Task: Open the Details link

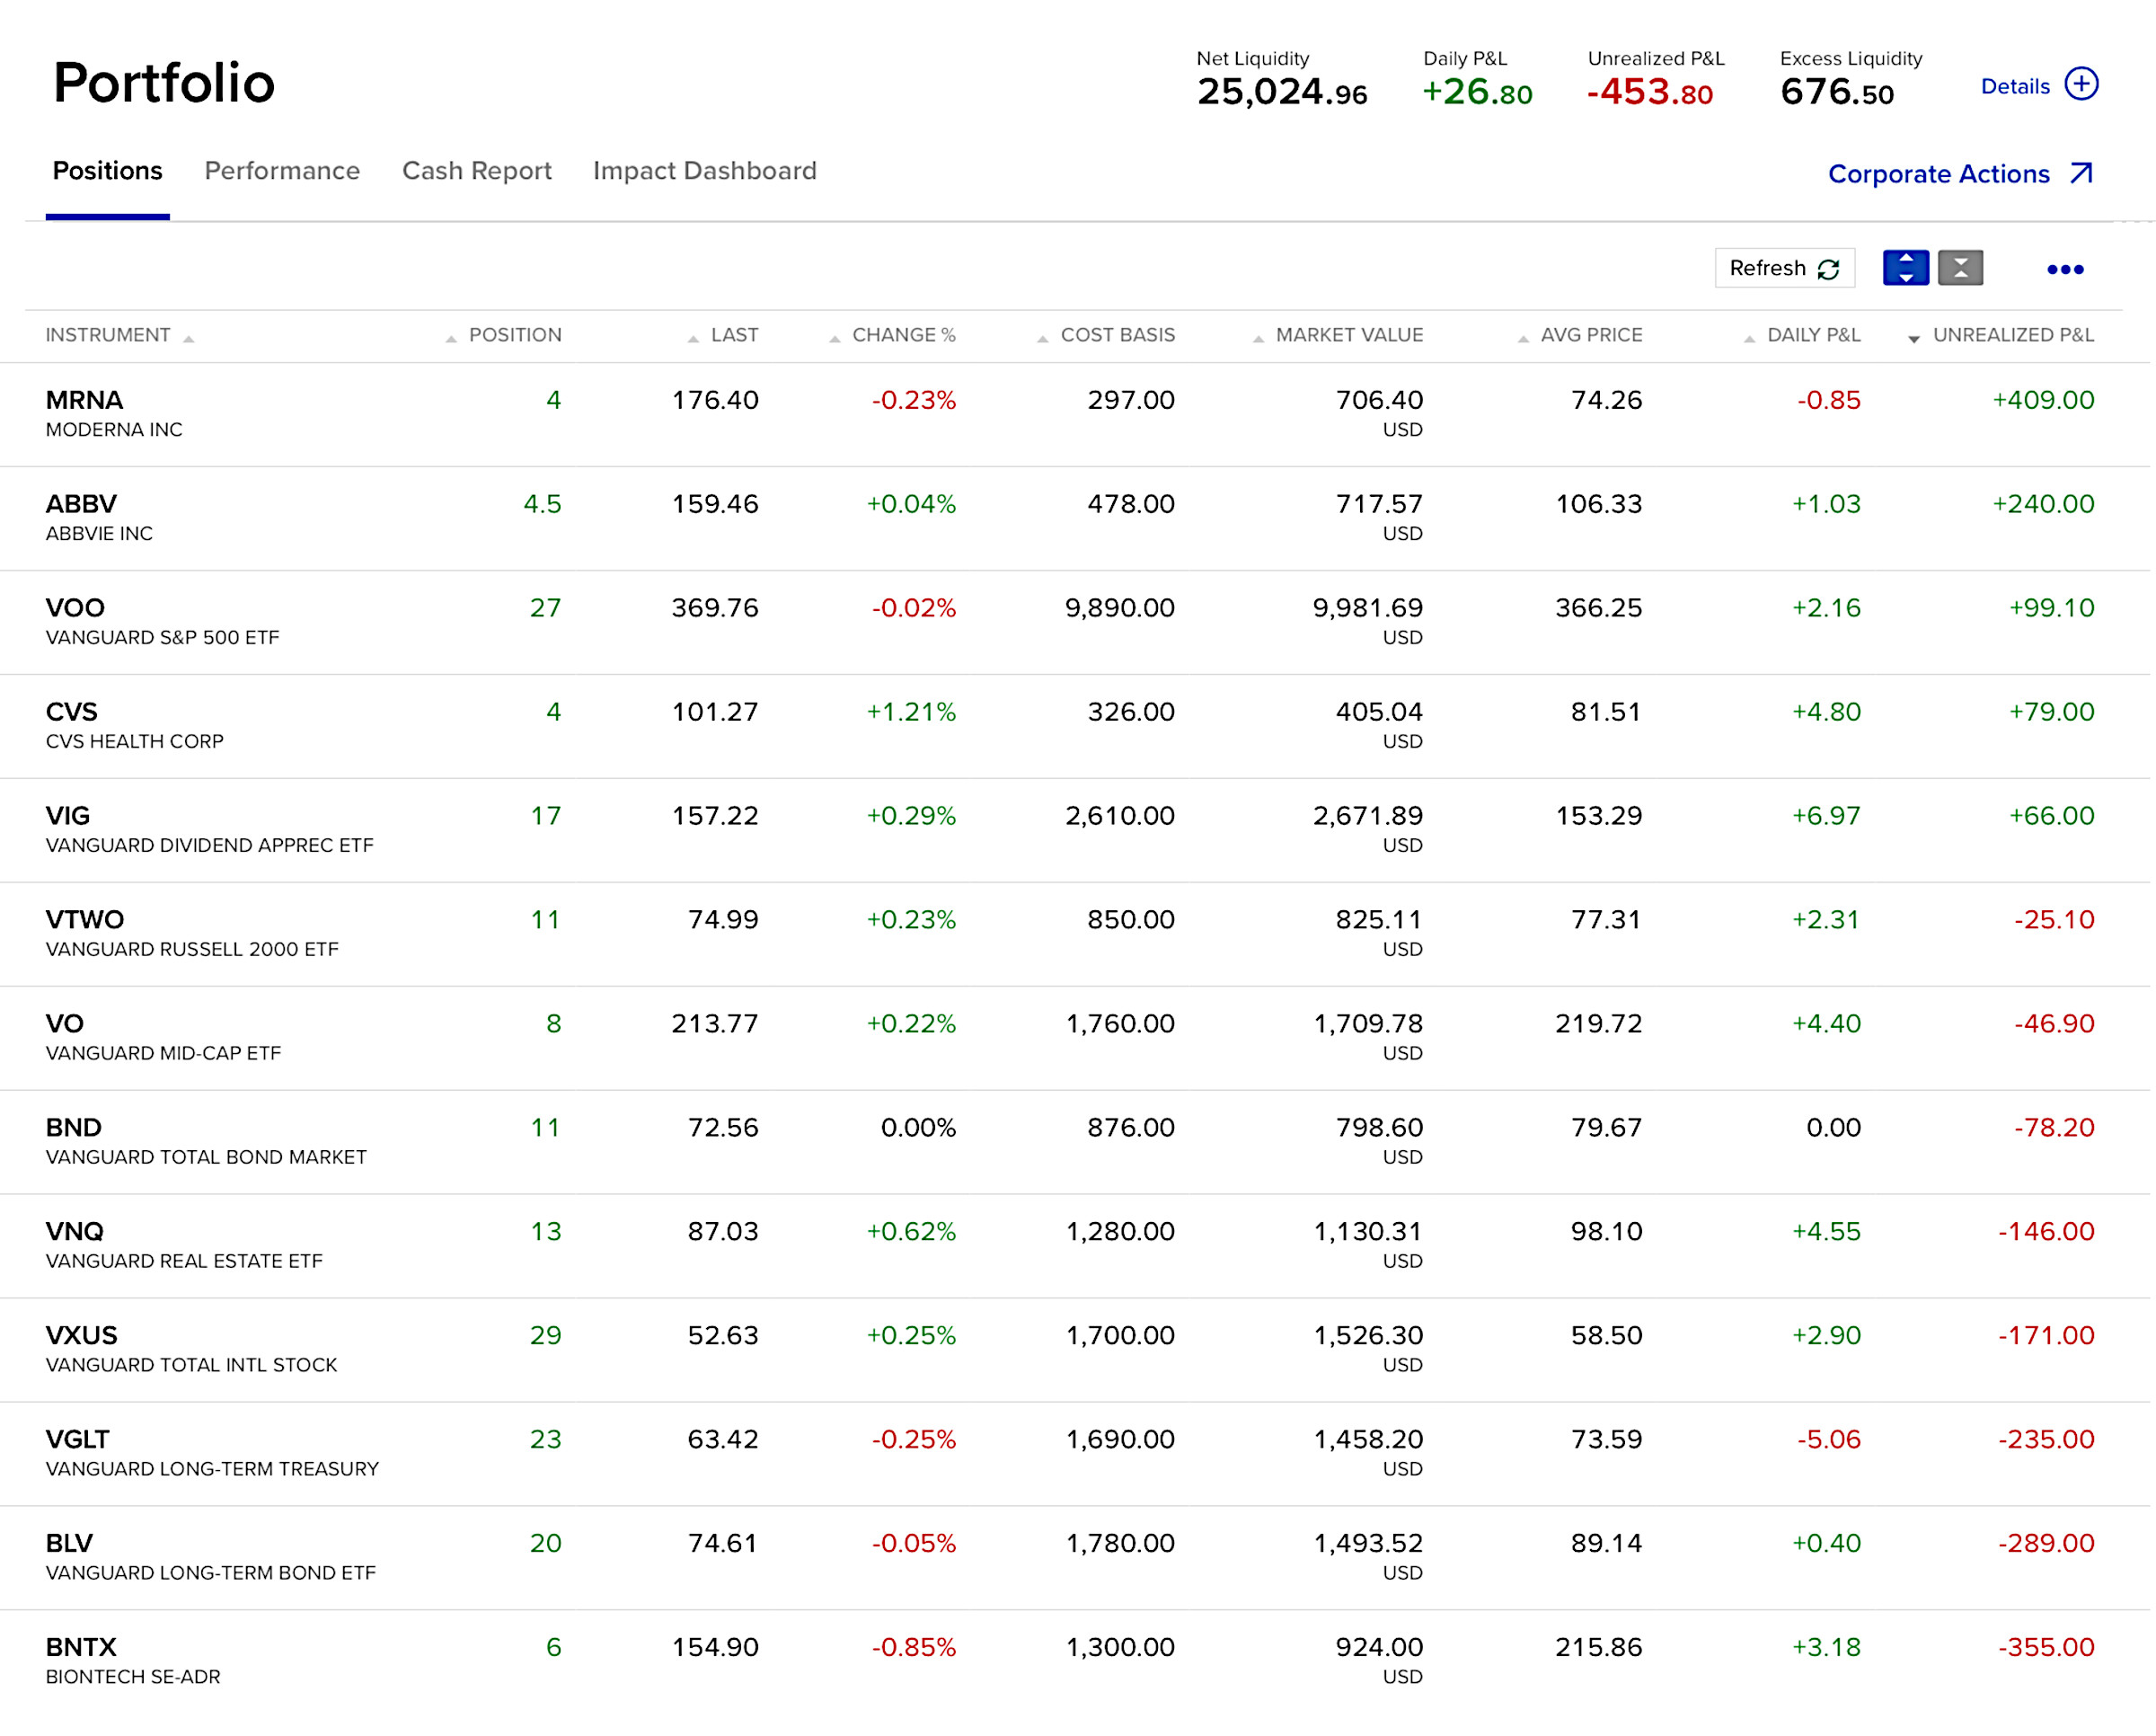Action: click(x=2015, y=86)
